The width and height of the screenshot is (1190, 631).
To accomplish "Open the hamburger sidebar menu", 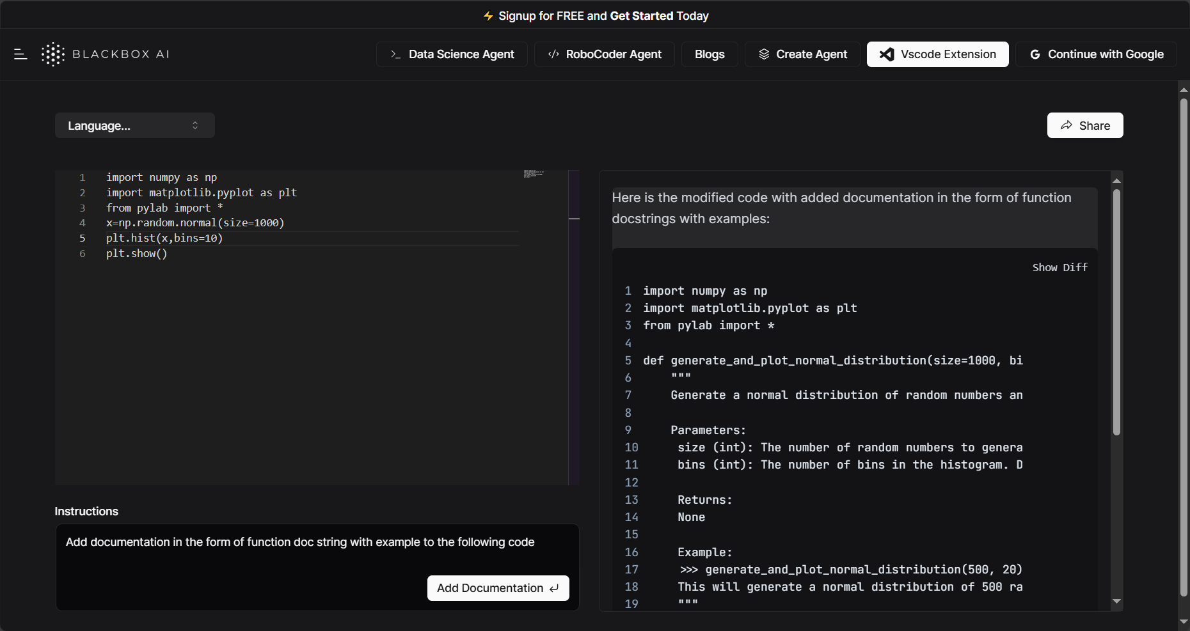I will [20, 54].
